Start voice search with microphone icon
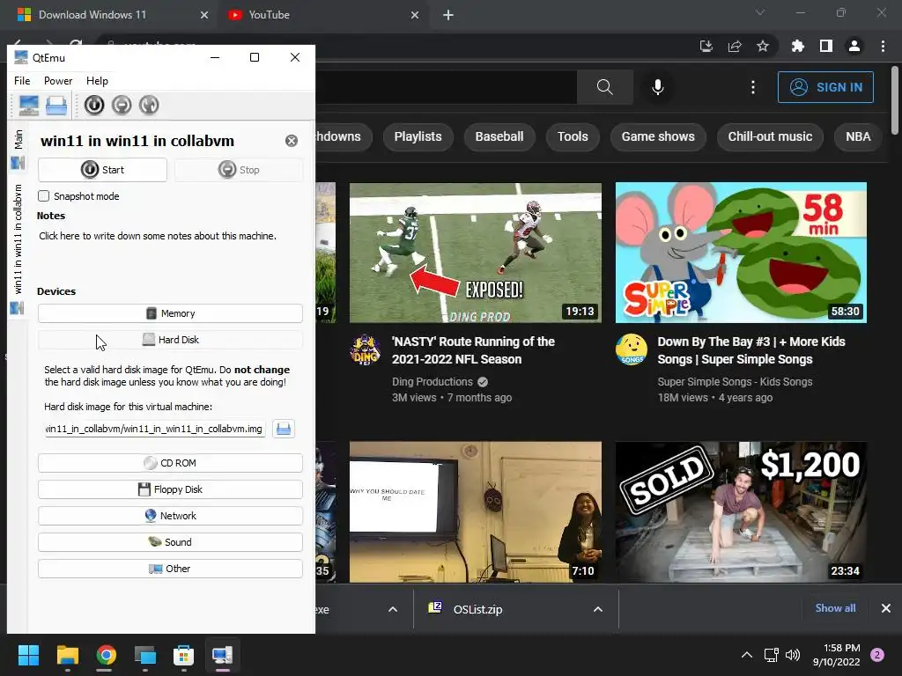The height and width of the screenshot is (676, 902). click(657, 87)
